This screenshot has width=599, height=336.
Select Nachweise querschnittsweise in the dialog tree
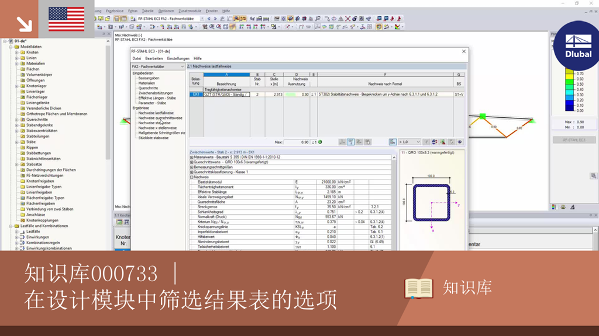tap(160, 118)
